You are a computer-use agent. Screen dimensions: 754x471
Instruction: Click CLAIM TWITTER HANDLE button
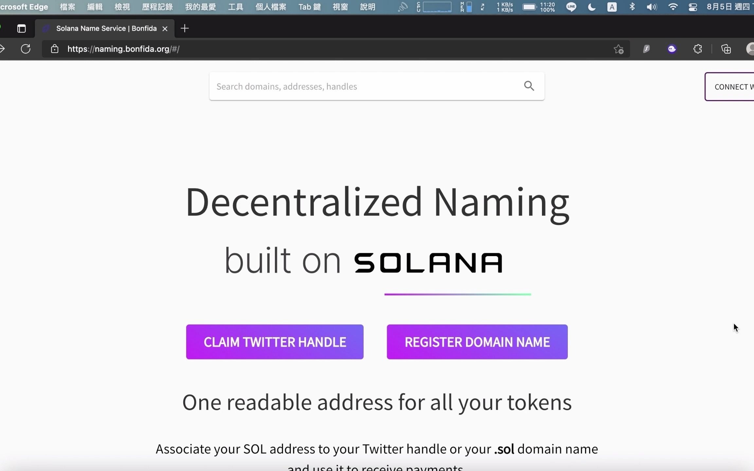[x=275, y=342]
